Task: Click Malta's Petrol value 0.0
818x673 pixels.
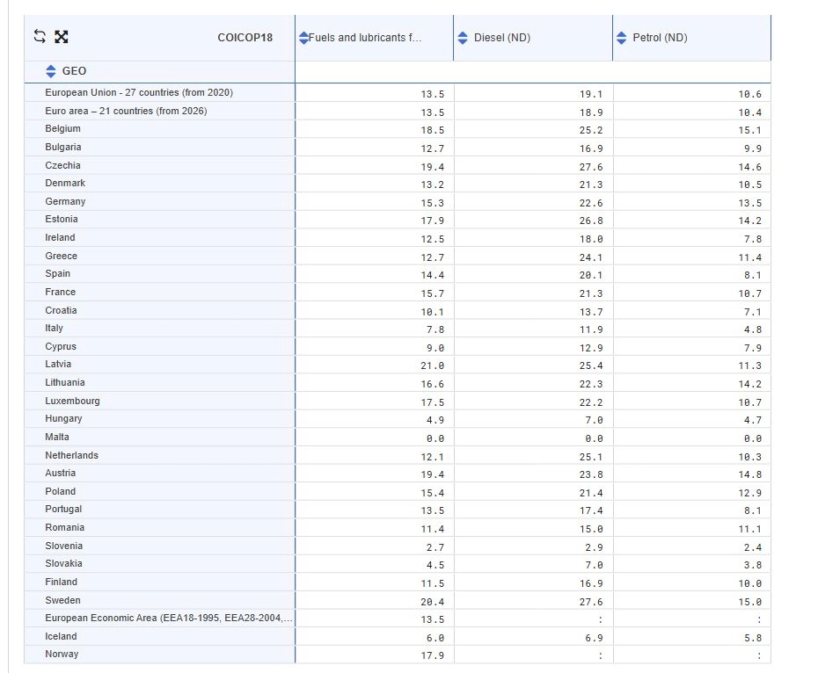Action: click(x=749, y=438)
